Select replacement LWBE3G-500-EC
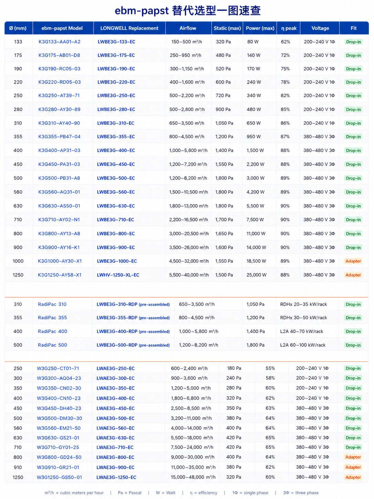The height and width of the screenshot is (499, 374). click(x=116, y=178)
